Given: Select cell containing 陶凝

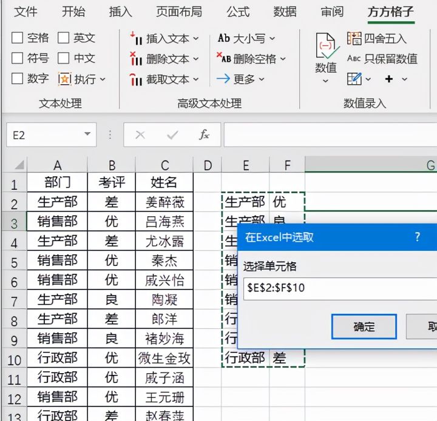Looking at the screenshot, I should 164,299.
